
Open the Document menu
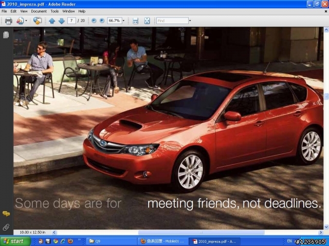39,11
